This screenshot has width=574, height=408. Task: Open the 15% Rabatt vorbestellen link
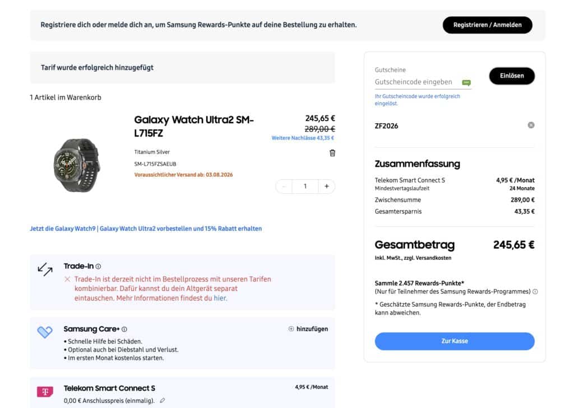(x=146, y=228)
